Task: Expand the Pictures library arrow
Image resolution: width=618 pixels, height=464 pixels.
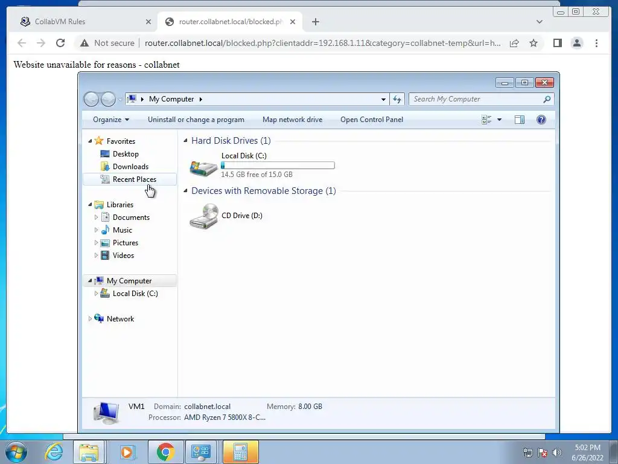Action: click(96, 243)
